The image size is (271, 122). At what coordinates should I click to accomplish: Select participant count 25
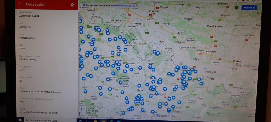pos(21,81)
